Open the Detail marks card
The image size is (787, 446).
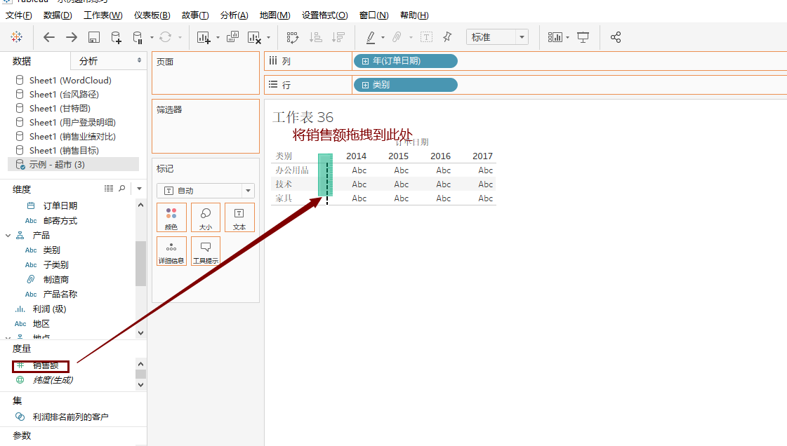tap(171, 251)
